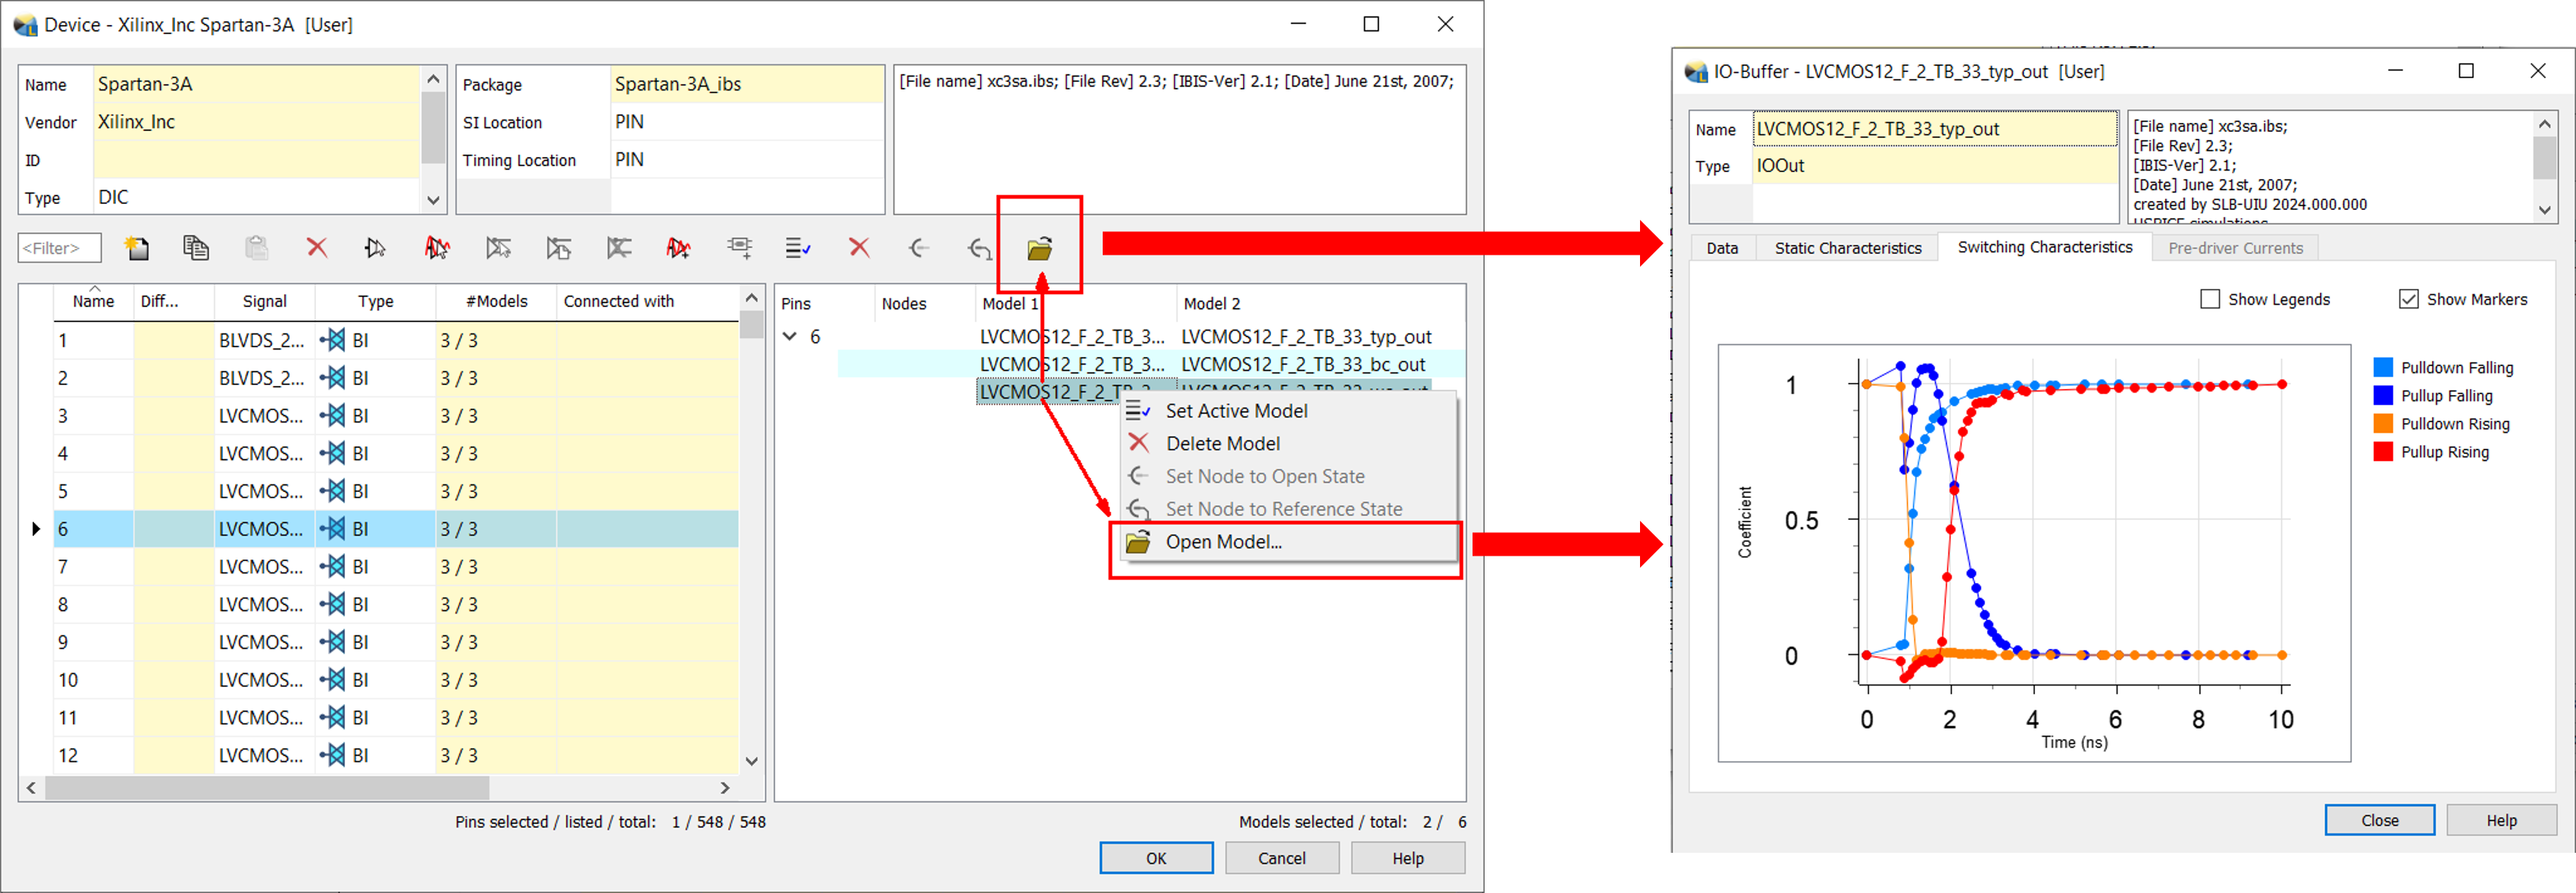The height and width of the screenshot is (893, 2576).
Task: Click Help in the IO-Buffer window
Action: (2501, 820)
